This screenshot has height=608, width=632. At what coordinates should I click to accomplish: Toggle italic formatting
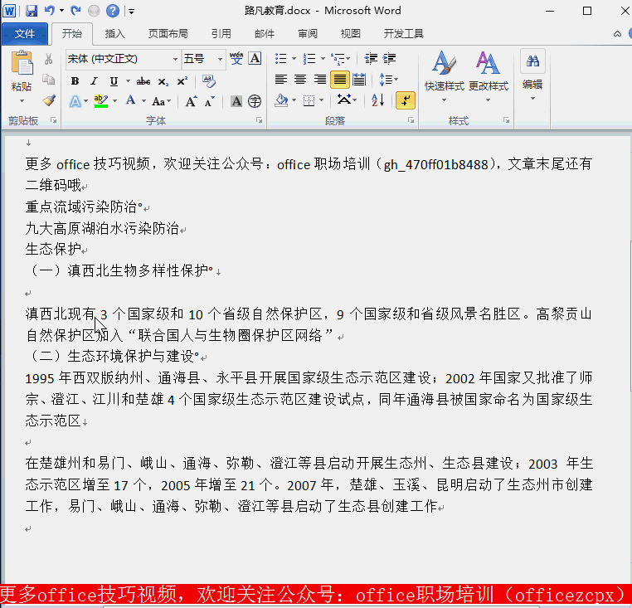[x=94, y=81]
